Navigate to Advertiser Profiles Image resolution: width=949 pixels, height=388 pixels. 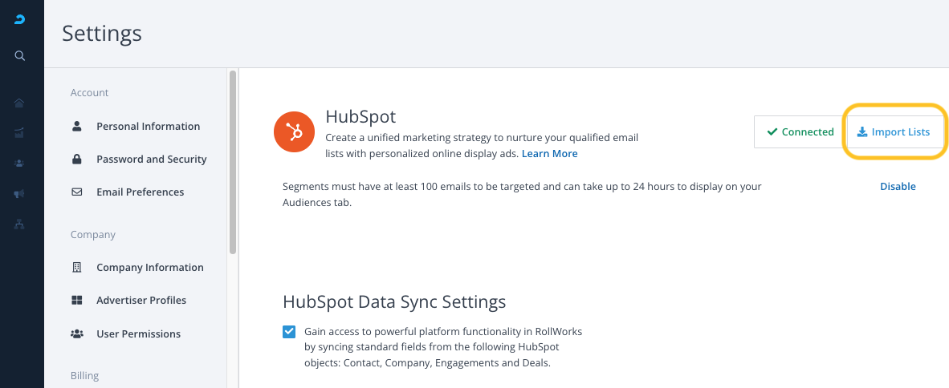[141, 300]
